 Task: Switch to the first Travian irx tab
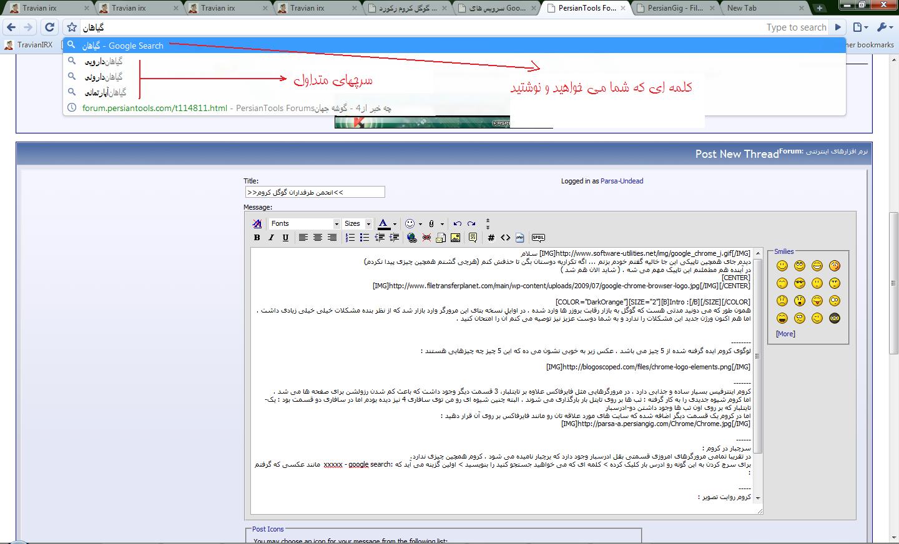47,8
